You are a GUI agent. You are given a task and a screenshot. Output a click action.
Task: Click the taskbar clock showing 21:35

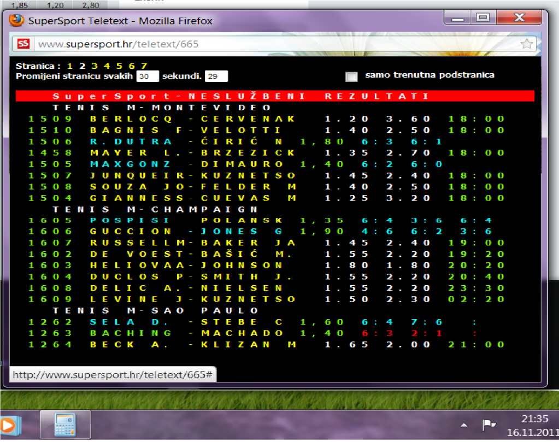coord(527,425)
